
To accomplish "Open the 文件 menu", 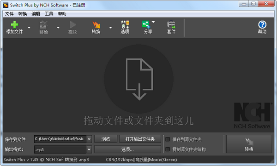I will tap(9, 14).
